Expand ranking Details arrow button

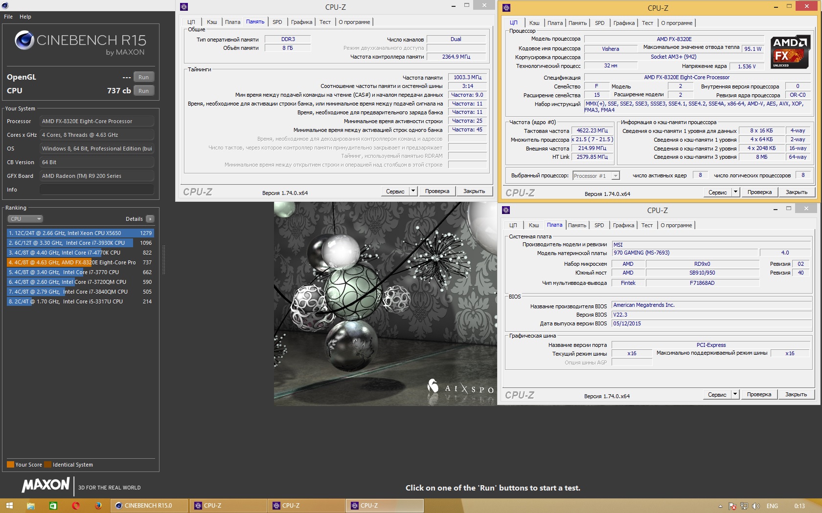pos(150,219)
